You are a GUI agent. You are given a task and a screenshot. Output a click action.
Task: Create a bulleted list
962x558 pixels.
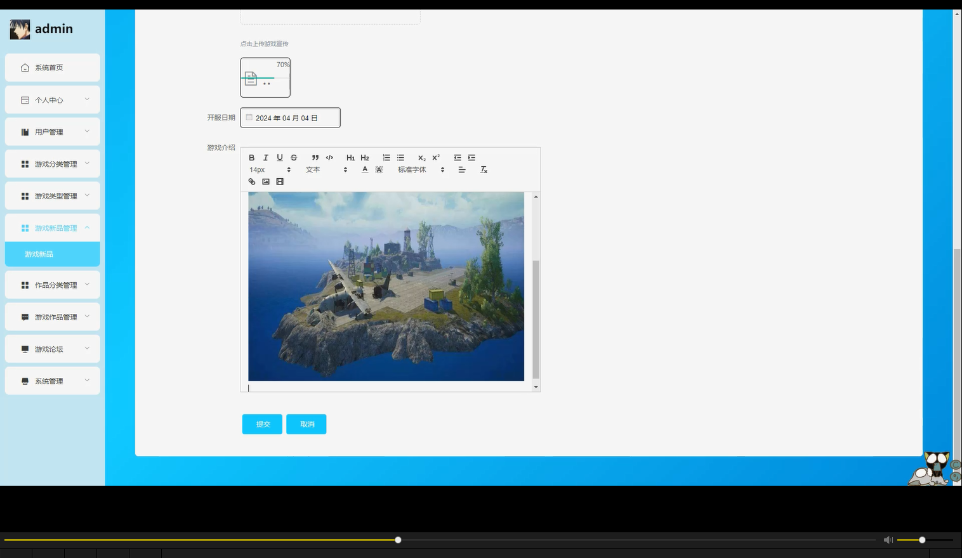coord(400,158)
